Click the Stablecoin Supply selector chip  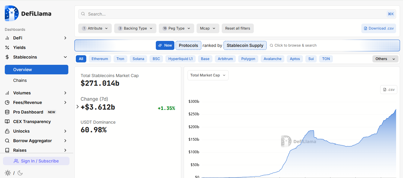coord(245,45)
